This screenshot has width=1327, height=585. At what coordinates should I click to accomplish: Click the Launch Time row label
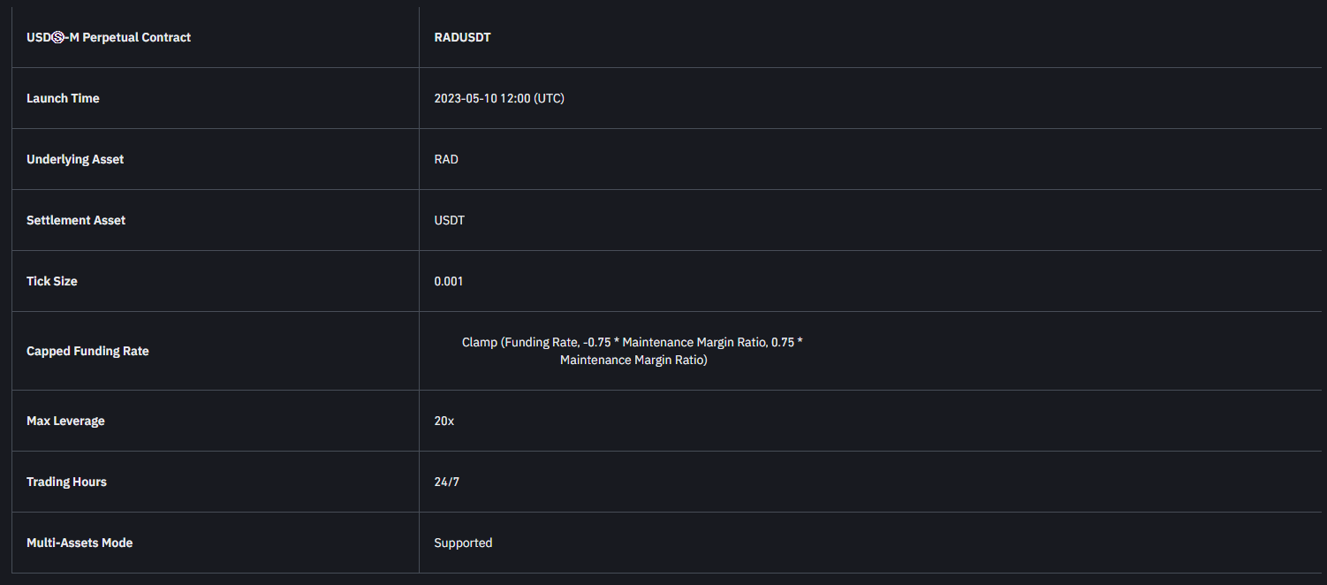[x=63, y=98]
